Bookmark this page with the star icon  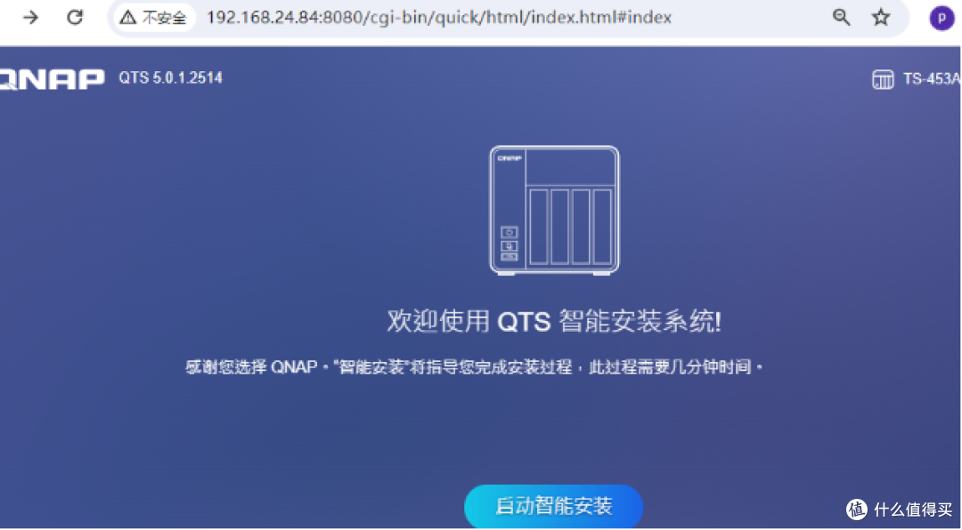[881, 17]
